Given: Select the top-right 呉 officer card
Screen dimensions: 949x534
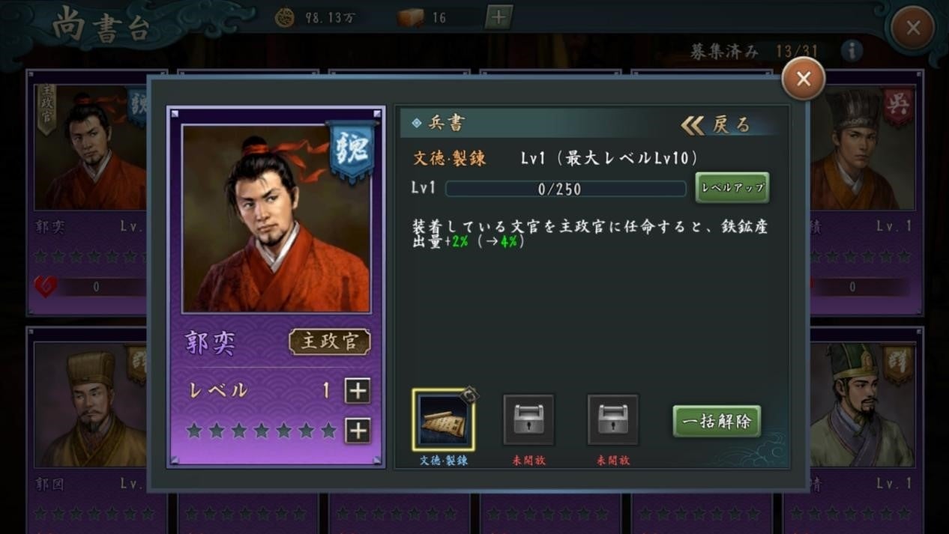Looking at the screenshot, I should [x=862, y=191].
